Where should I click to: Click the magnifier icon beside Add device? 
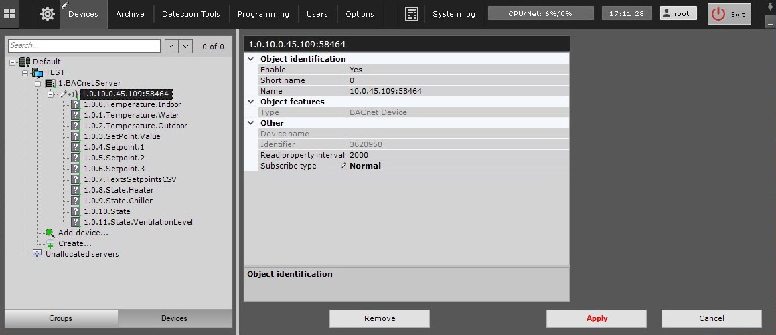coord(50,233)
